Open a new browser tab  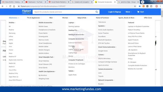(x=143, y=2)
